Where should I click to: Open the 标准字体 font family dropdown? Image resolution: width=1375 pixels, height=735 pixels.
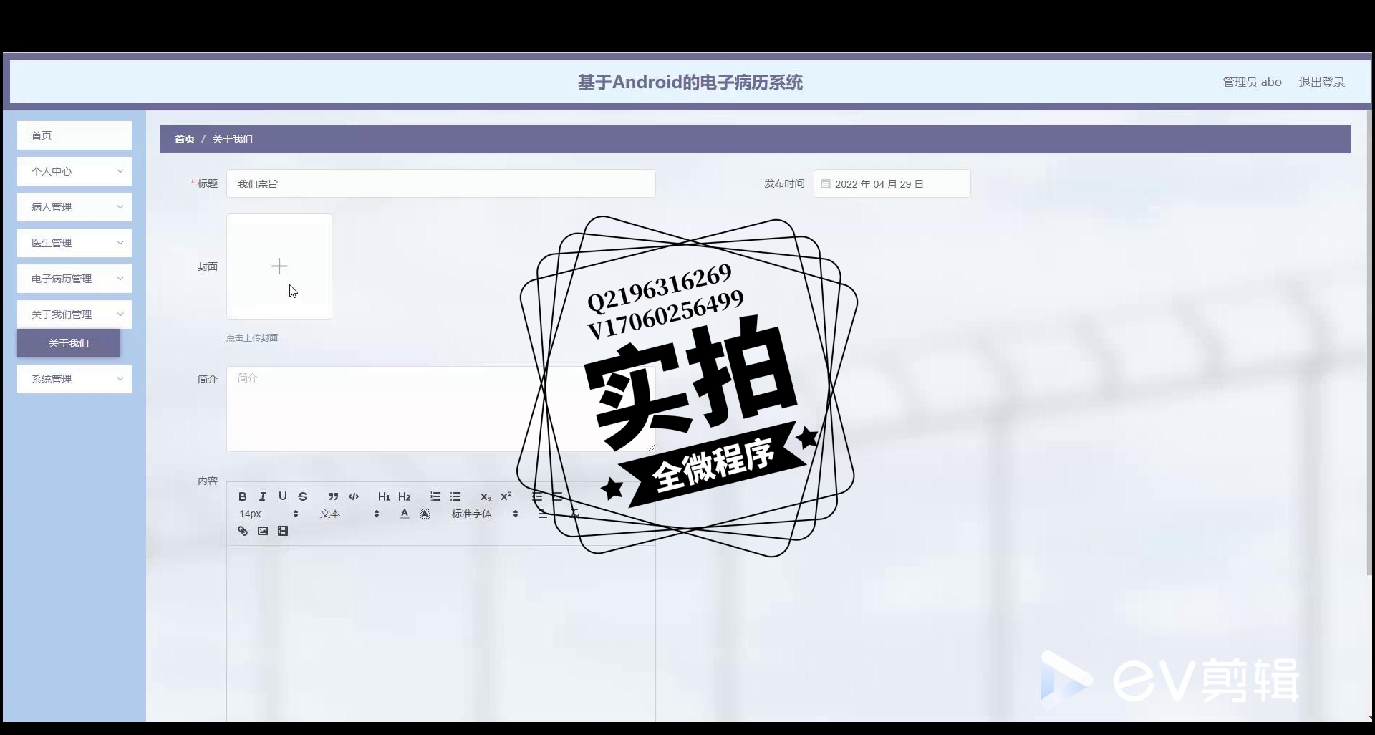[485, 514]
